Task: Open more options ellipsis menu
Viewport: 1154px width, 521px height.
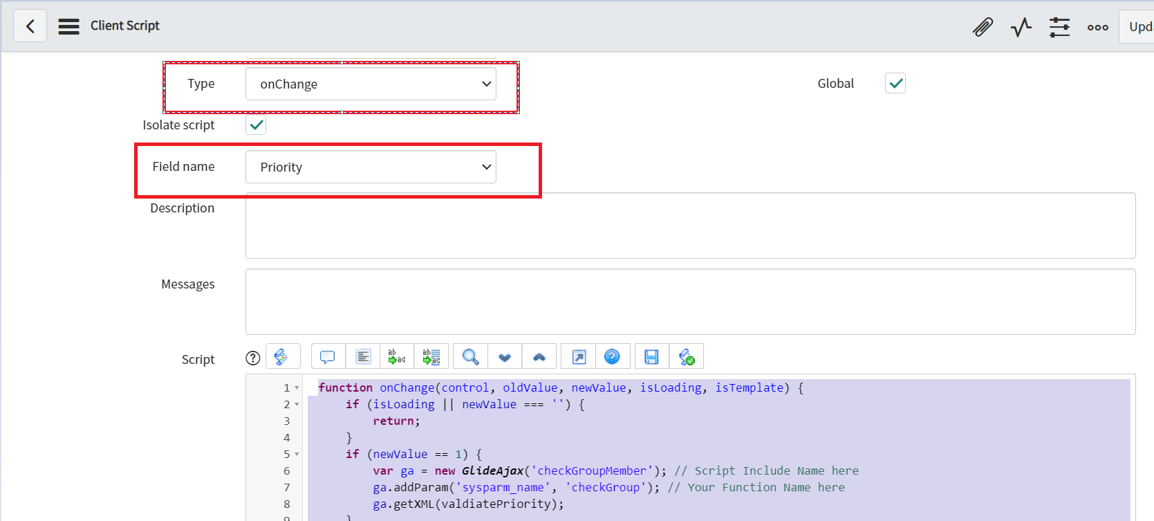Action: [x=1097, y=27]
